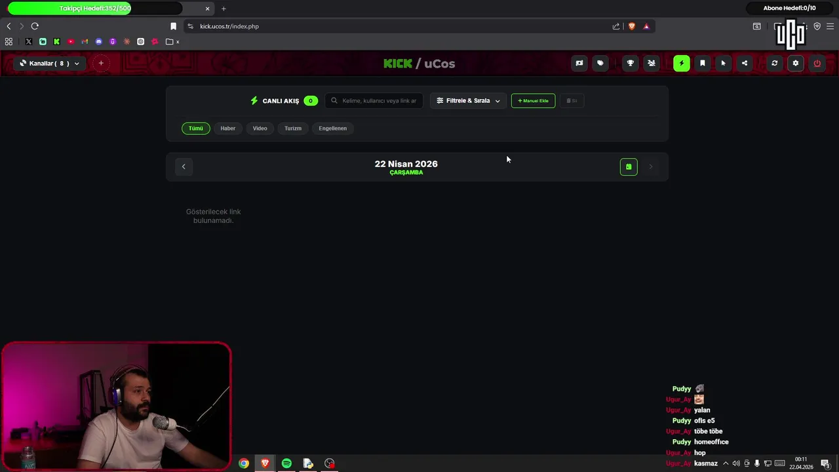839x472 pixels.
Task: Click the share icon in address bar
Action: (616, 26)
